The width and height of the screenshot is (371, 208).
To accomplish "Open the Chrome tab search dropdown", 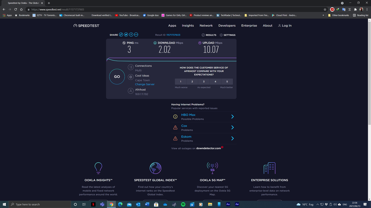I will pyautogui.click(x=342, y=3).
